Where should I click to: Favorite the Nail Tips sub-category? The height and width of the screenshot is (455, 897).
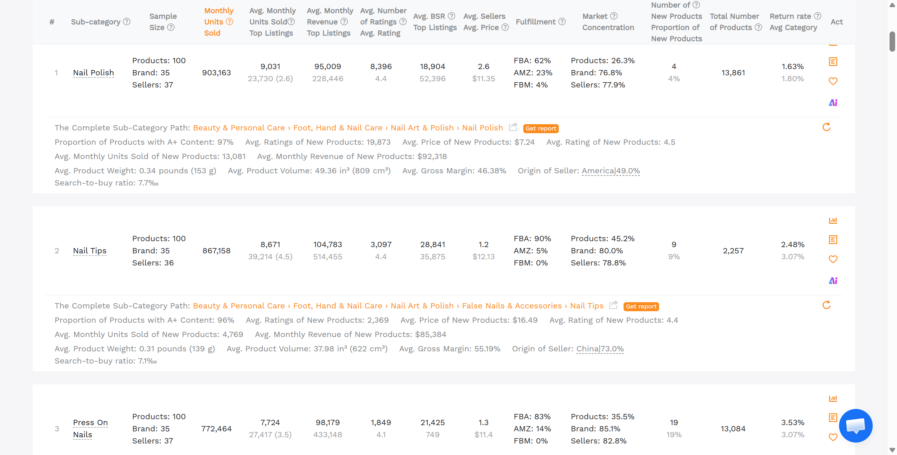click(833, 259)
